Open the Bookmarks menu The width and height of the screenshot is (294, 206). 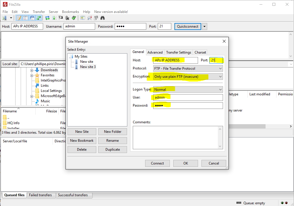point(70,12)
